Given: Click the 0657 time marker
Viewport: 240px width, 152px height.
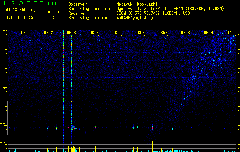Looking at the screenshot, I should pos(163,33).
